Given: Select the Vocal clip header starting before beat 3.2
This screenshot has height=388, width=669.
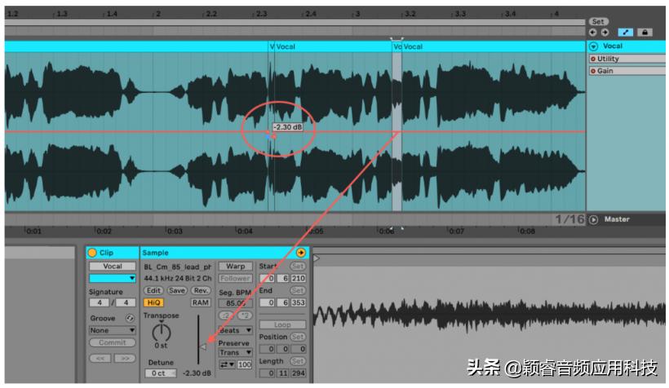Looking at the screenshot, I should point(397,46).
